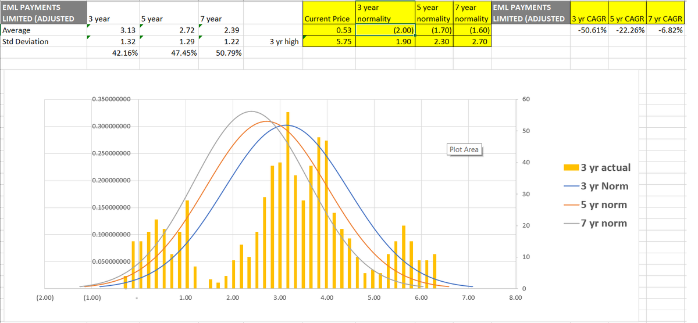
Task: Click the right axis label 60
Action: tap(526, 99)
